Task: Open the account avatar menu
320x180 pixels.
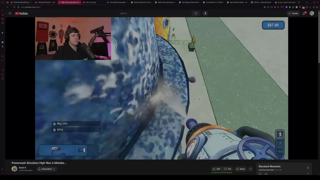Action: pyautogui.click(x=312, y=13)
